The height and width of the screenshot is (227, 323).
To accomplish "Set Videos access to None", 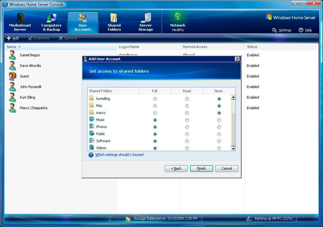I will tap(219, 148).
